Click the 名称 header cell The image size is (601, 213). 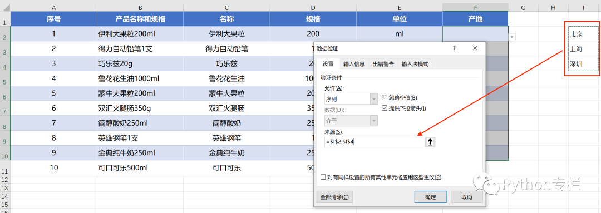click(226, 19)
